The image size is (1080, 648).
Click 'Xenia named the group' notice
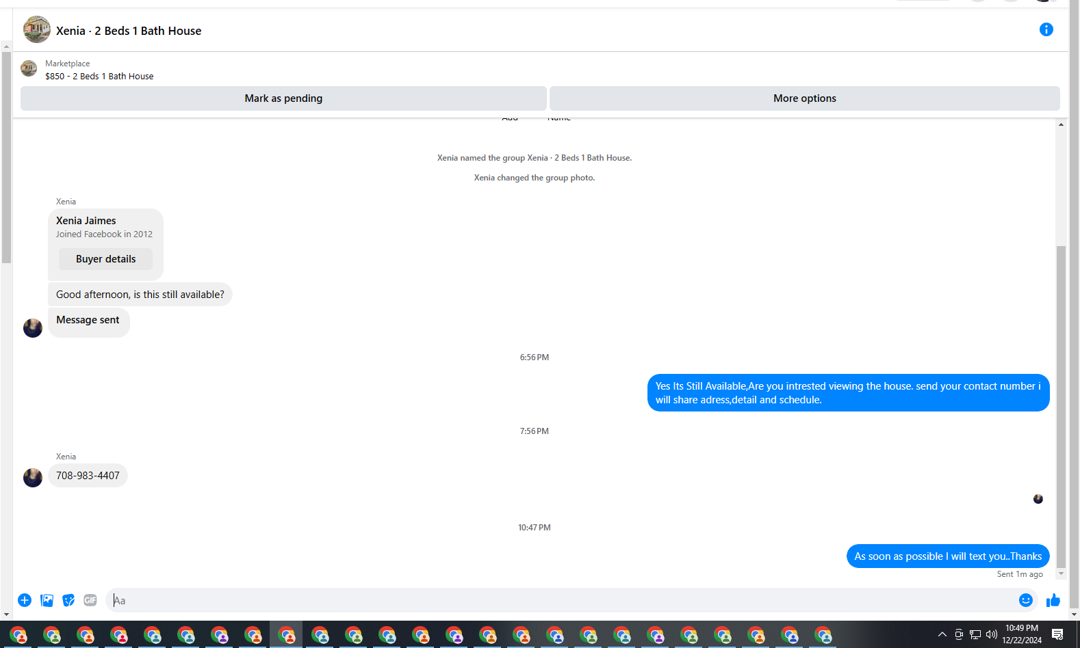535,158
